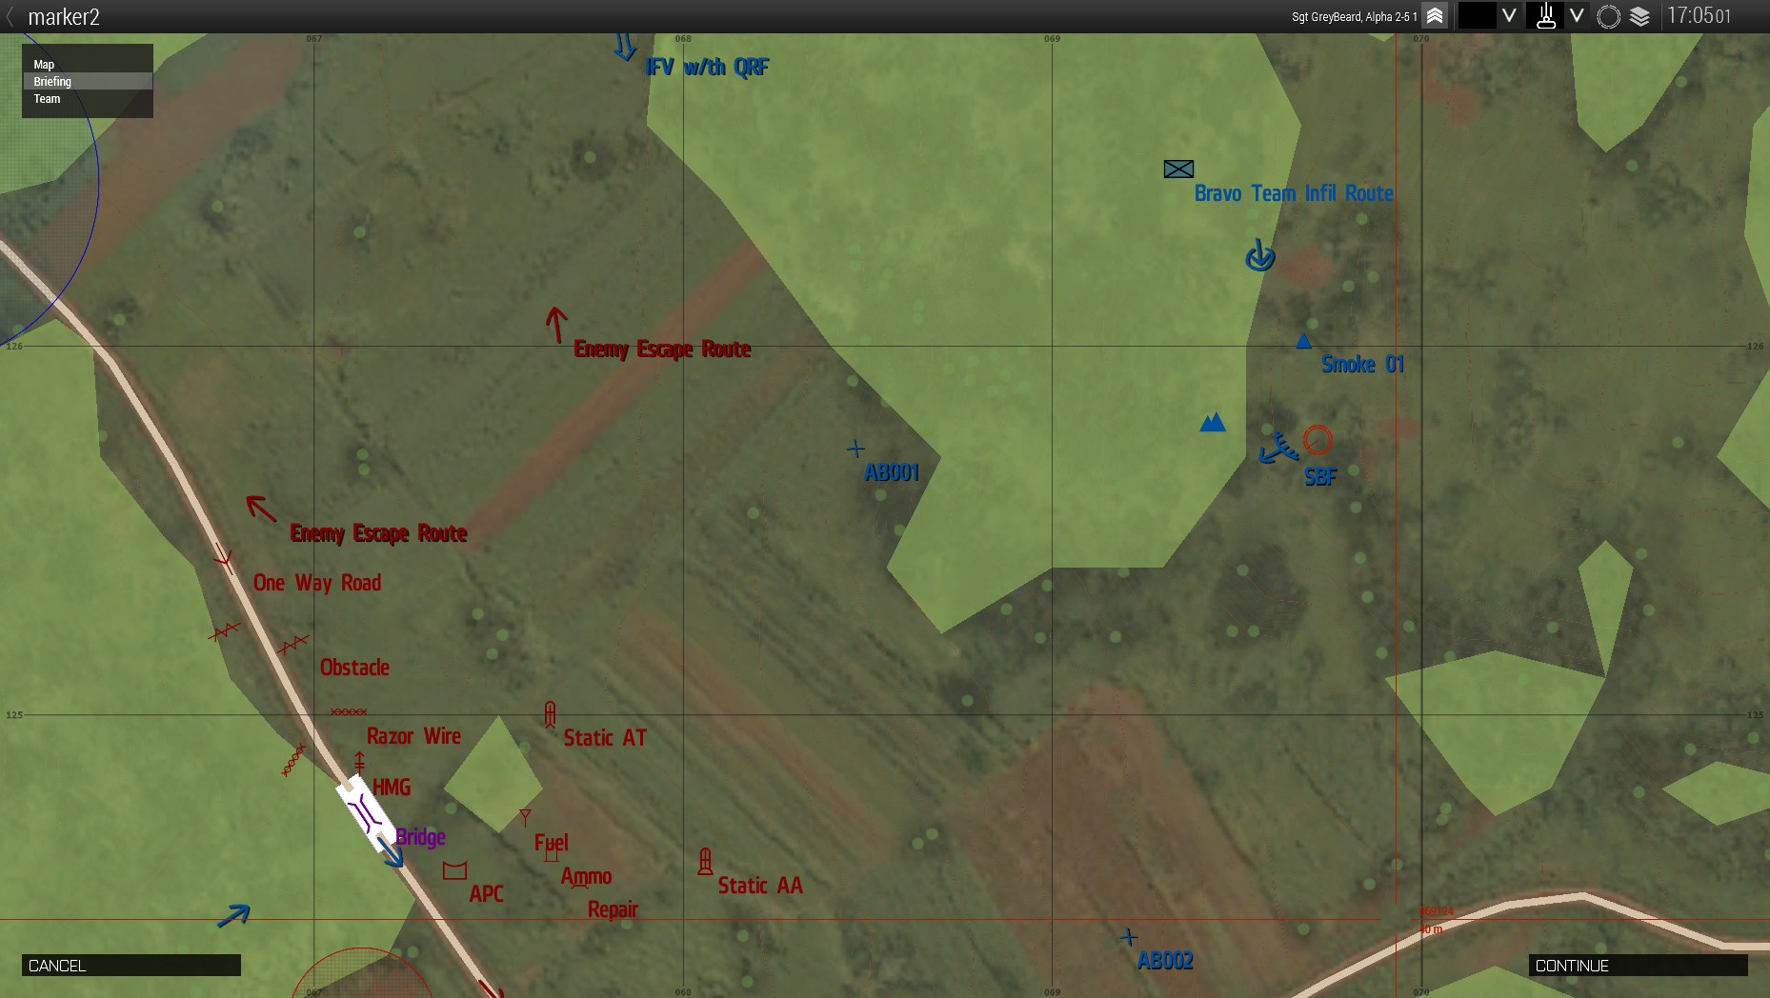1770x998 pixels.
Task: Click the purple Bridge label
Action: 421,837
